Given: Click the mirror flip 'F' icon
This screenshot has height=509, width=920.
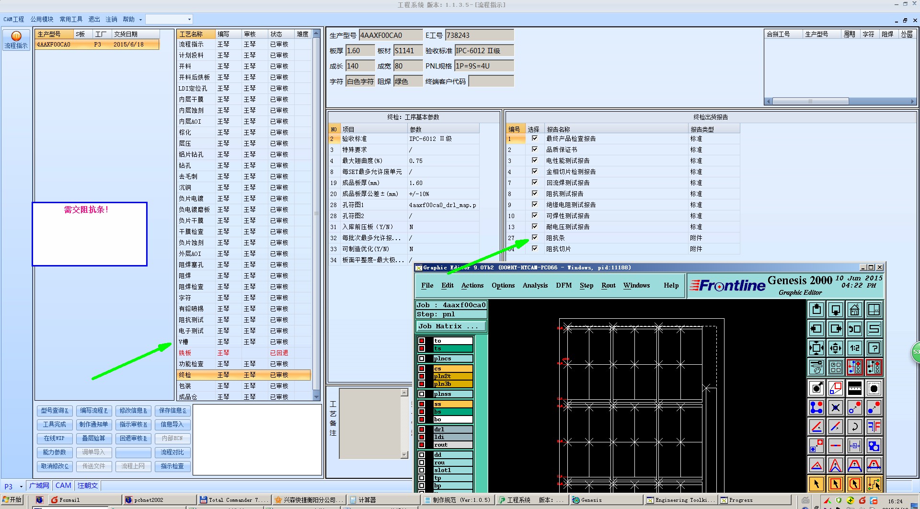Looking at the screenshot, I should point(874,426).
